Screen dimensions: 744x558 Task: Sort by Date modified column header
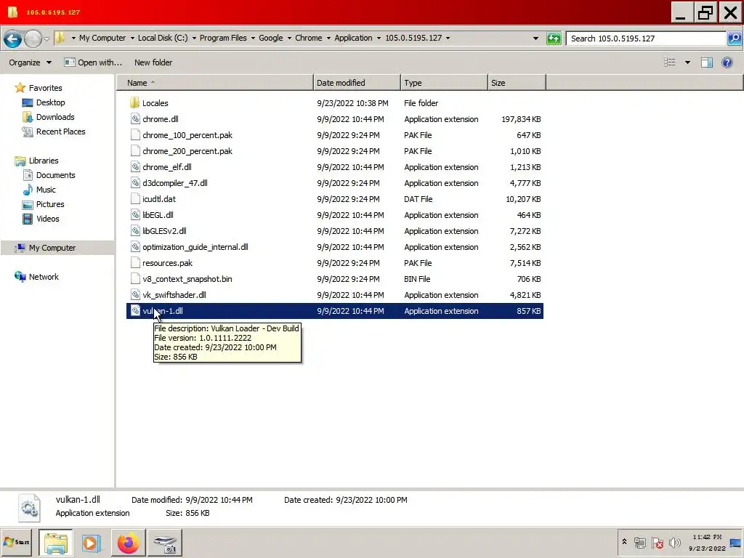[357, 83]
